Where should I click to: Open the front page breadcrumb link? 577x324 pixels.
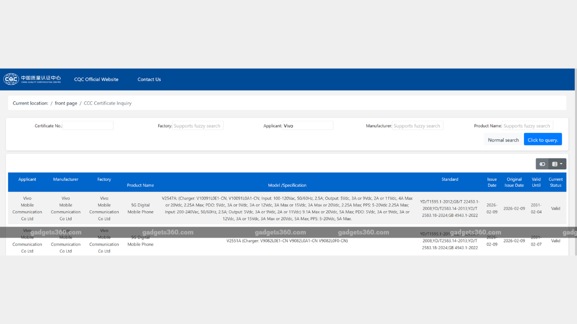point(66,103)
